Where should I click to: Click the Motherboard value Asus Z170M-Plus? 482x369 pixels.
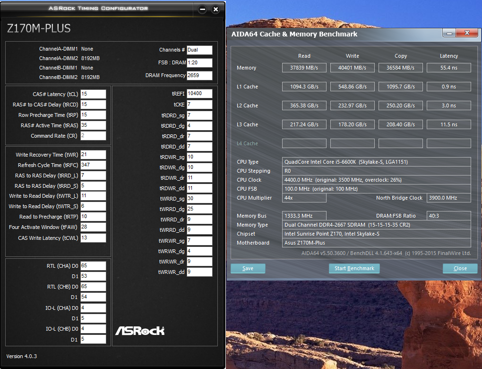pos(377,243)
